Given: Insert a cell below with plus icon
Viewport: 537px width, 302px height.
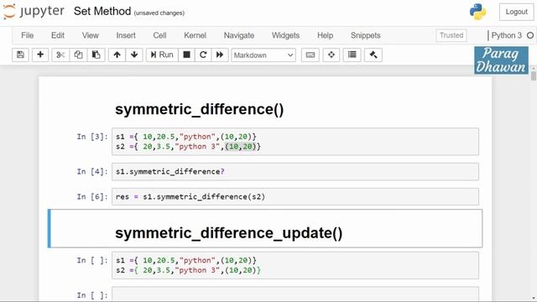Looking at the screenshot, I should [x=40, y=55].
